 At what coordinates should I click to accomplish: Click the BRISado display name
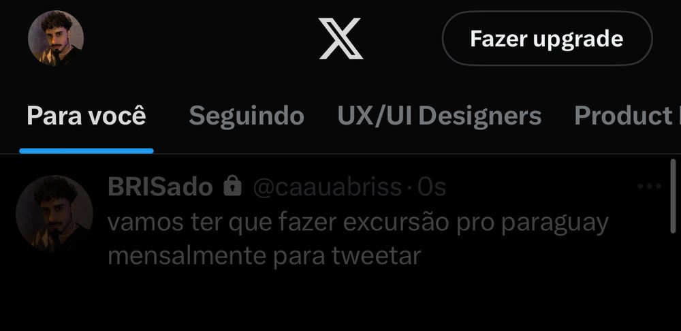160,187
